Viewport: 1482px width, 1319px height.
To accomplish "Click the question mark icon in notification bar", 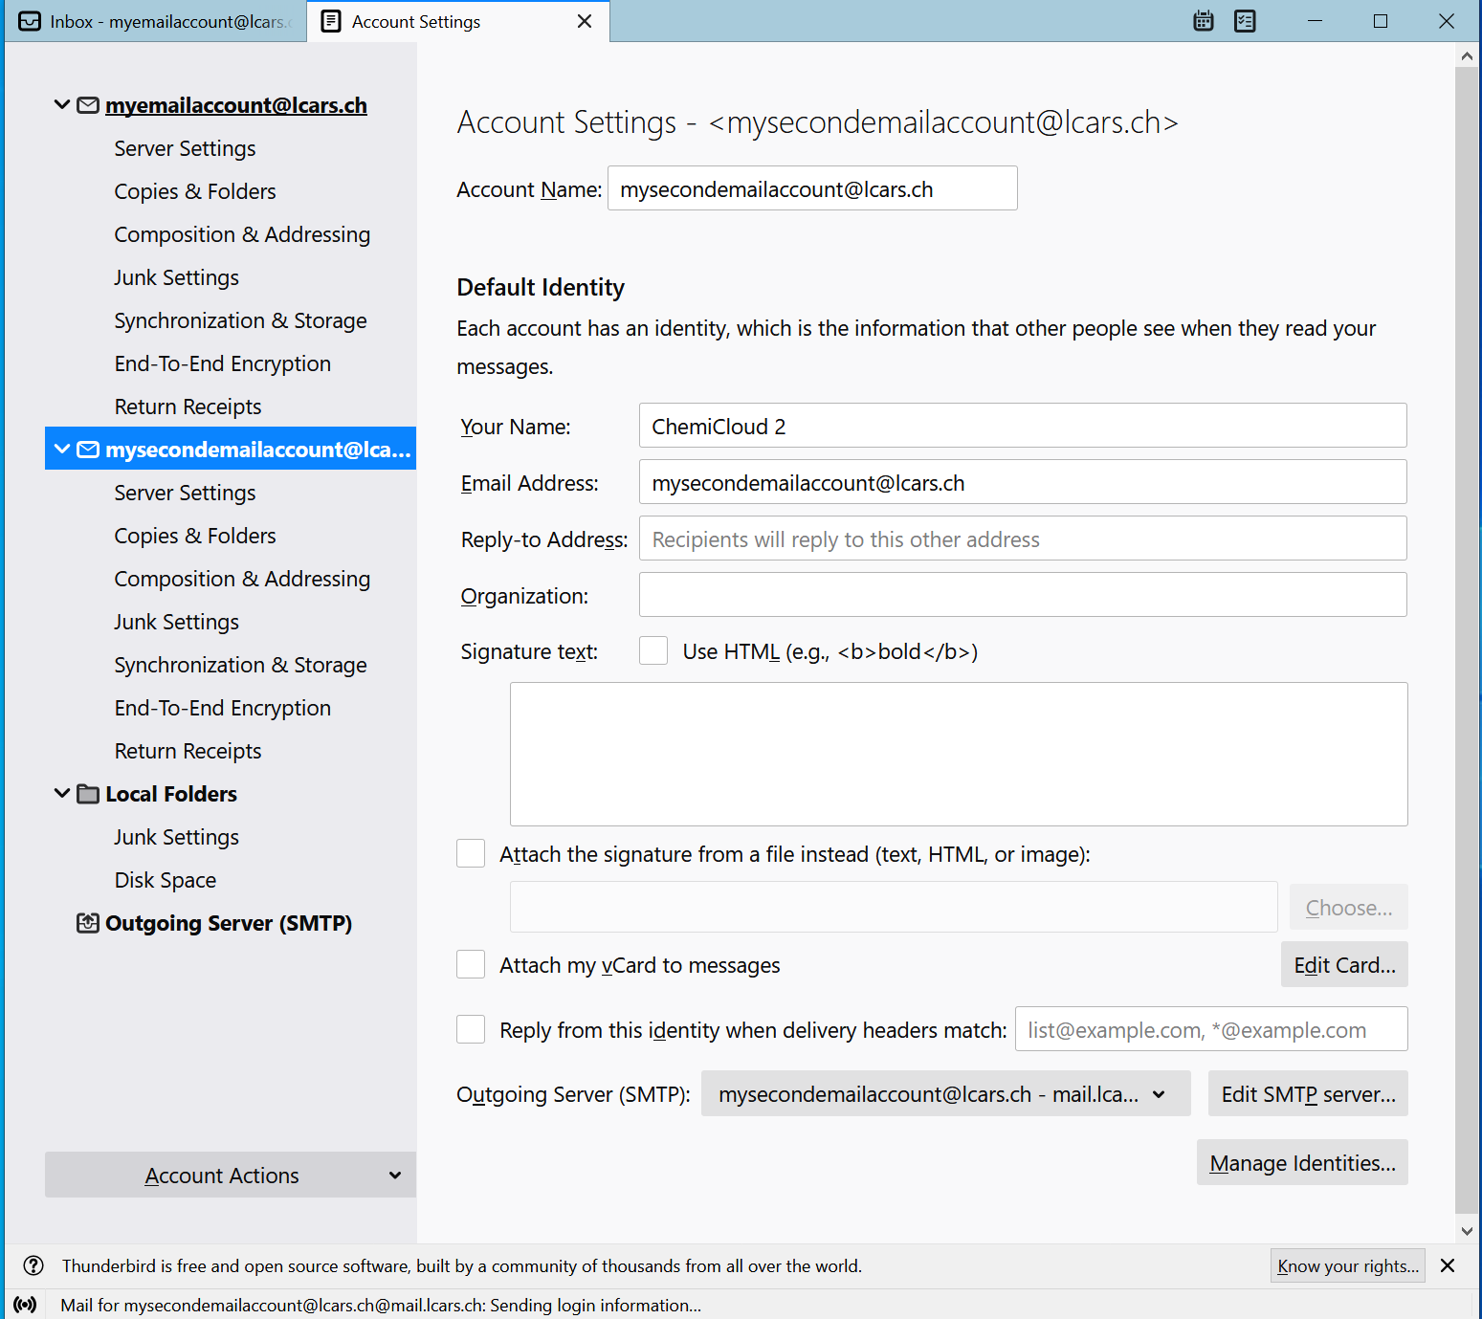I will [33, 1265].
